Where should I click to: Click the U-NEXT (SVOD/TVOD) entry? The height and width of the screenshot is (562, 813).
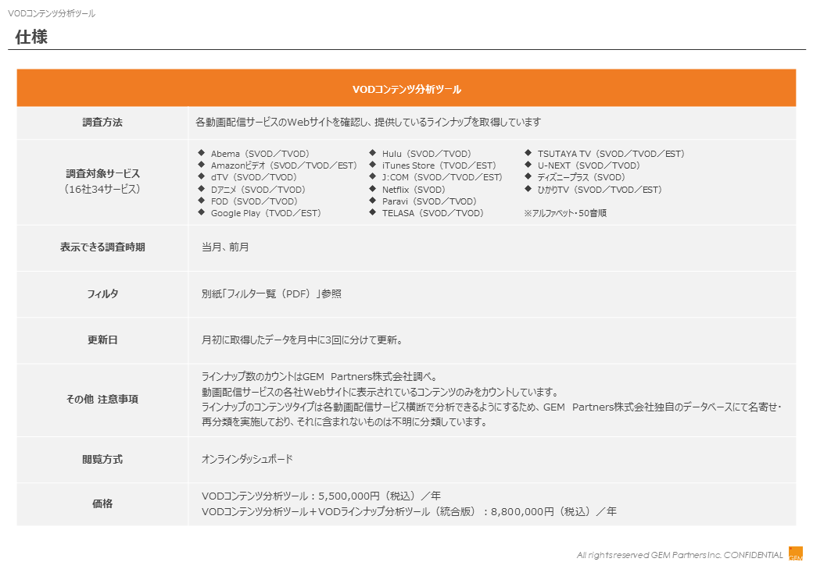[589, 165]
